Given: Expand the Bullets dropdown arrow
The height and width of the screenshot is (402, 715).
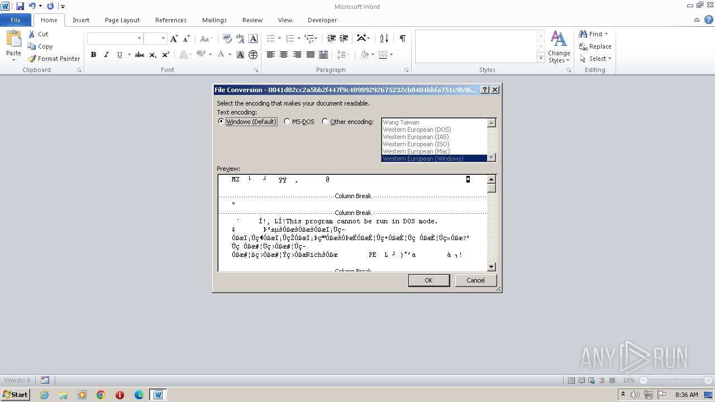Looking at the screenshot, I should 280,39.
